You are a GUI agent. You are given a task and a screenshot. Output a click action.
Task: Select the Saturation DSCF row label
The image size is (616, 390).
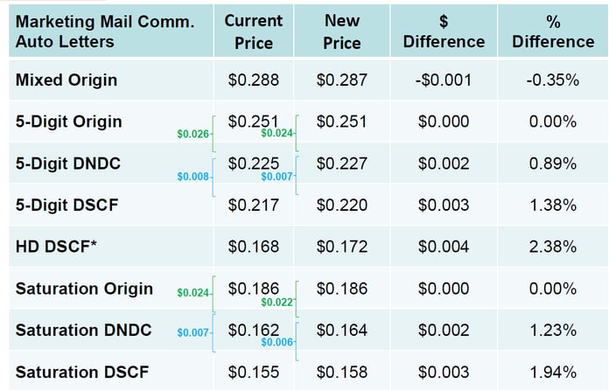83,372
